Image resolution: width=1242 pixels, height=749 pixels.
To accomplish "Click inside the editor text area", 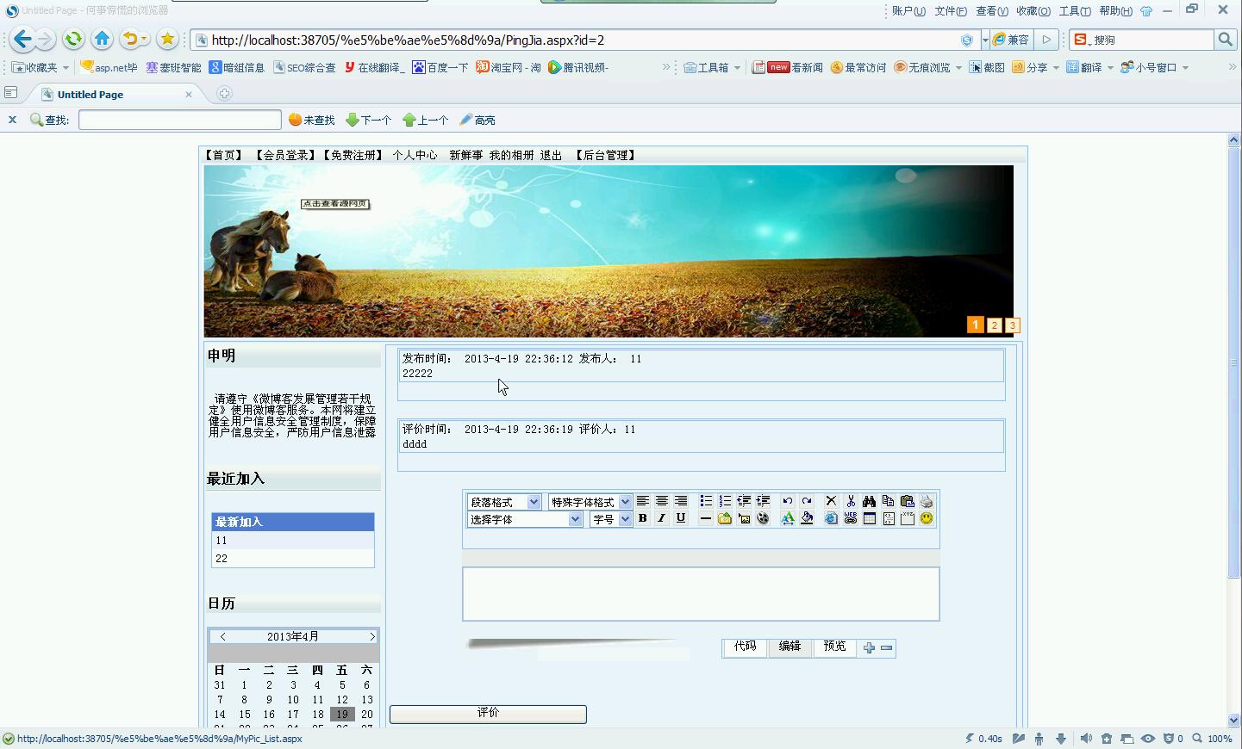I will (701, 593).
